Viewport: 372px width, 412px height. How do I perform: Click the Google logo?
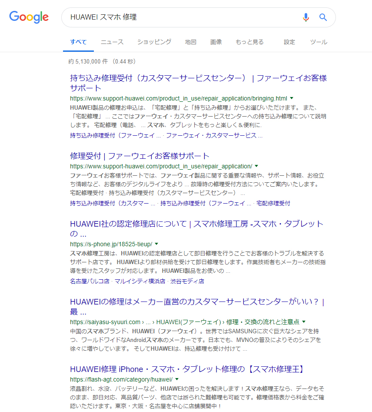pos(29,17)
